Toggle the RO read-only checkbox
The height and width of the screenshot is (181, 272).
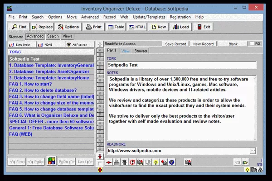pyautogui.click(x=252, y=43)
